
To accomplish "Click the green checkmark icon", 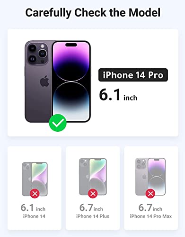I will tap(58, 123).
